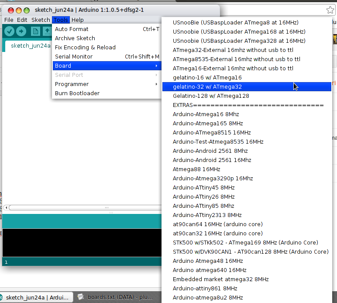Select Archive Sketch menu entry
337x303 pixels.
(107, 38)
